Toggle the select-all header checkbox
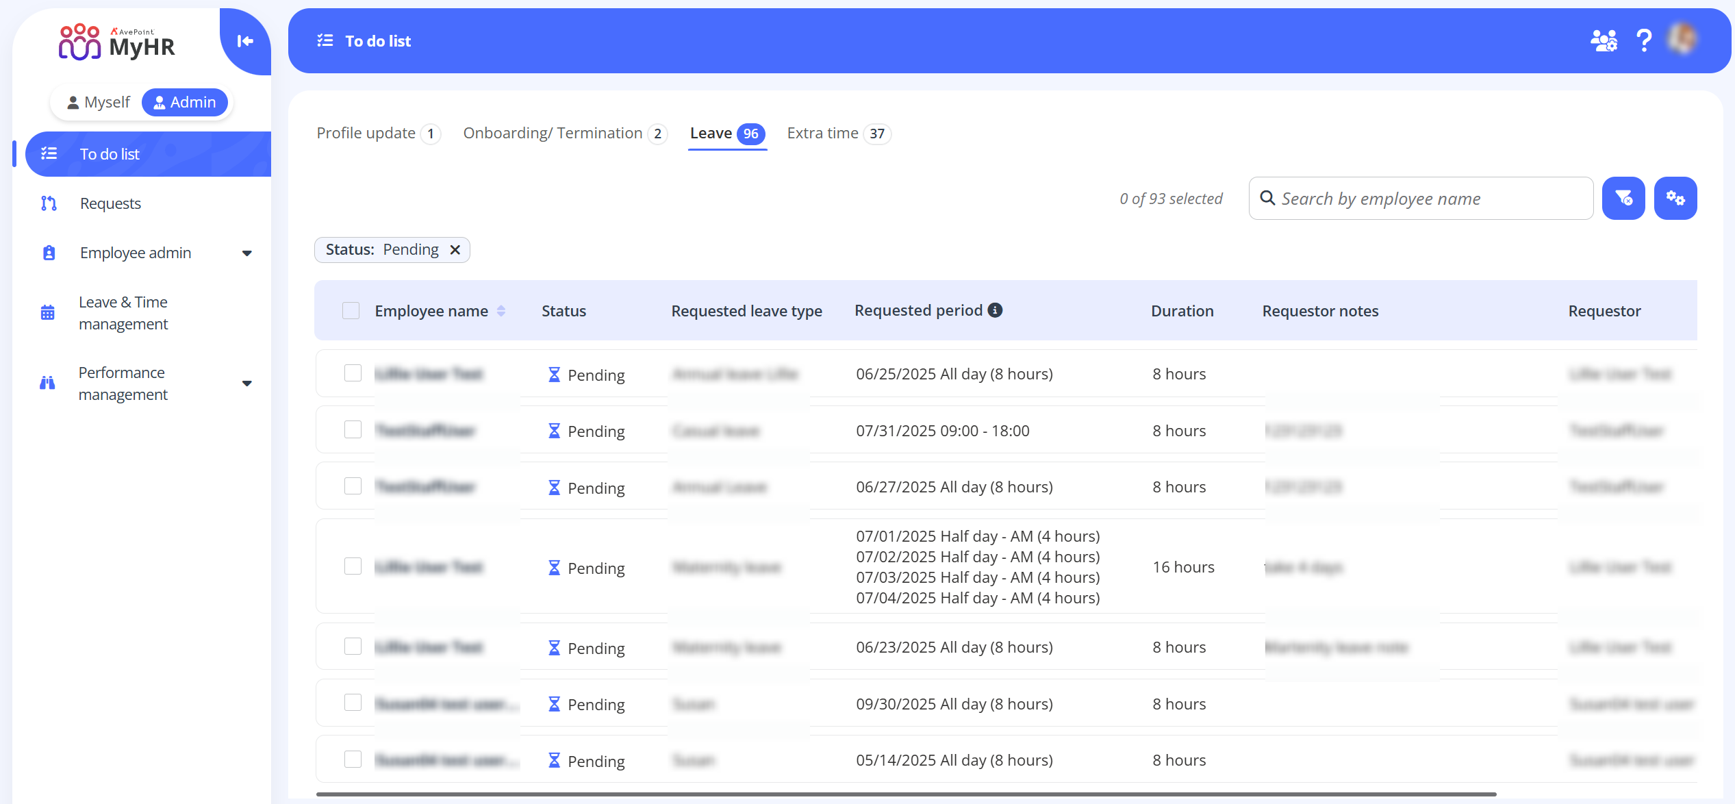 tap(351, 311)
